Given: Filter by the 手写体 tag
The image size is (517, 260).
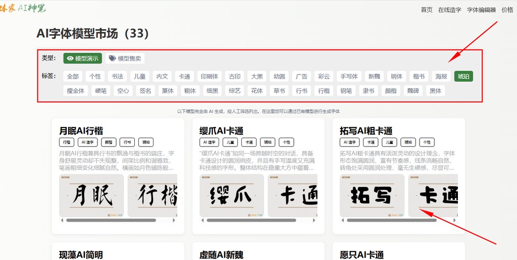Looking at the screenshot, I should tap(349, 77).
